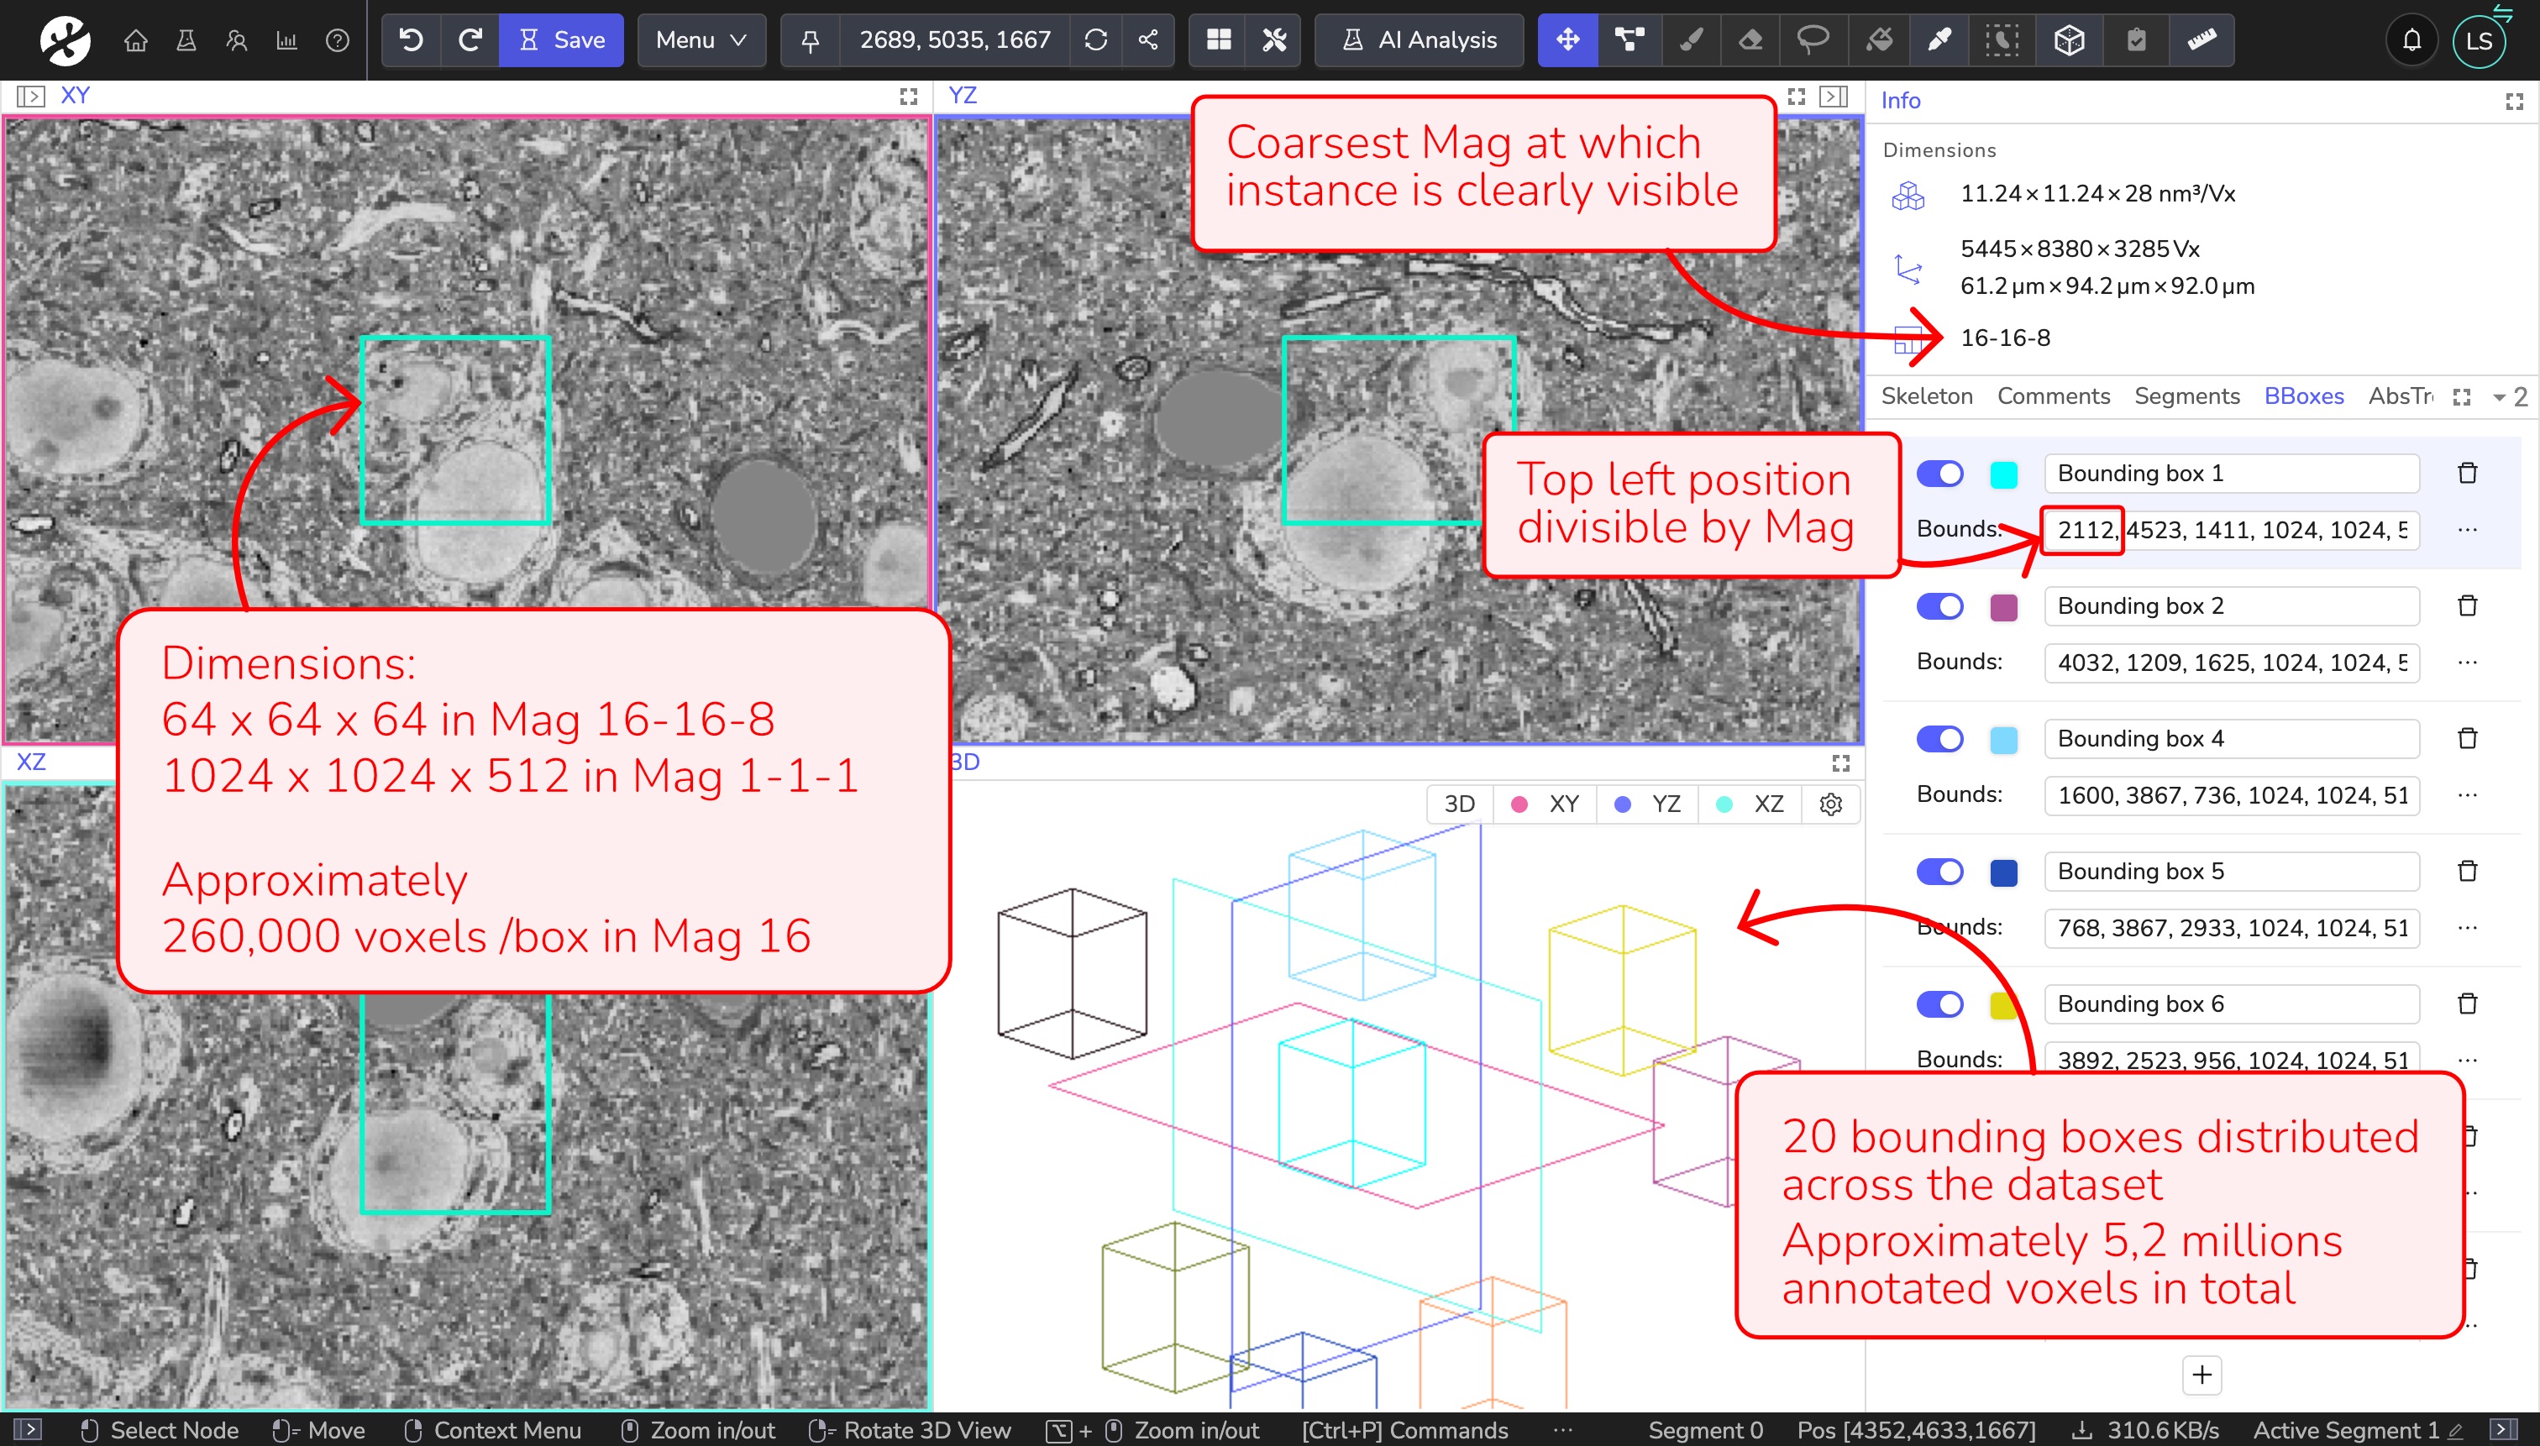Click Bounding box 5 blue color swatch
The height and width of the screenshot is (1446, 2540).
pyautogui.click(x=2003, y=872)
